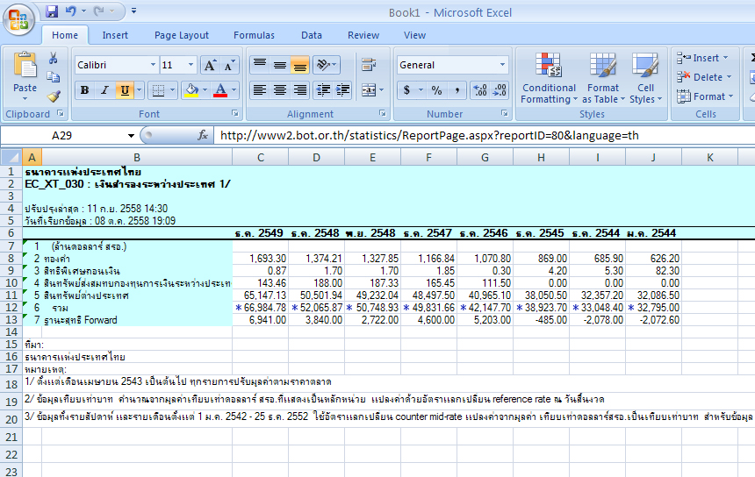Toggle Bottom Align for cells
Image resolution: width=755 pixels, height=477 pixels.
[x=299, y=65]
